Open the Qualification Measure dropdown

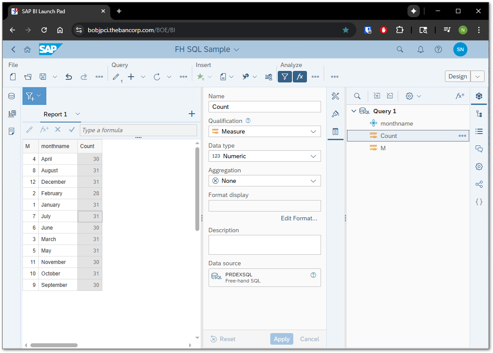pos(265,131)
